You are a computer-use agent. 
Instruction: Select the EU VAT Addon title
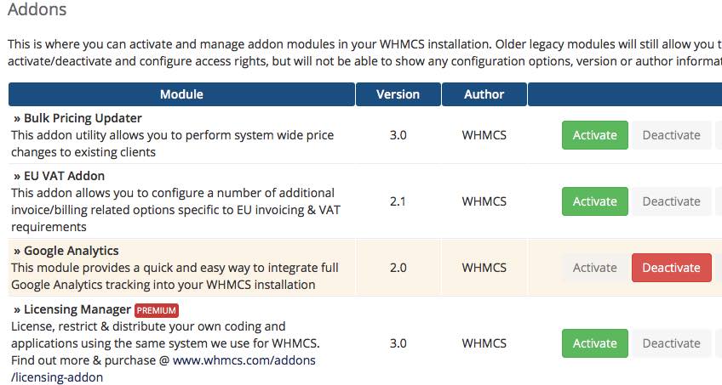coord(64,176)
